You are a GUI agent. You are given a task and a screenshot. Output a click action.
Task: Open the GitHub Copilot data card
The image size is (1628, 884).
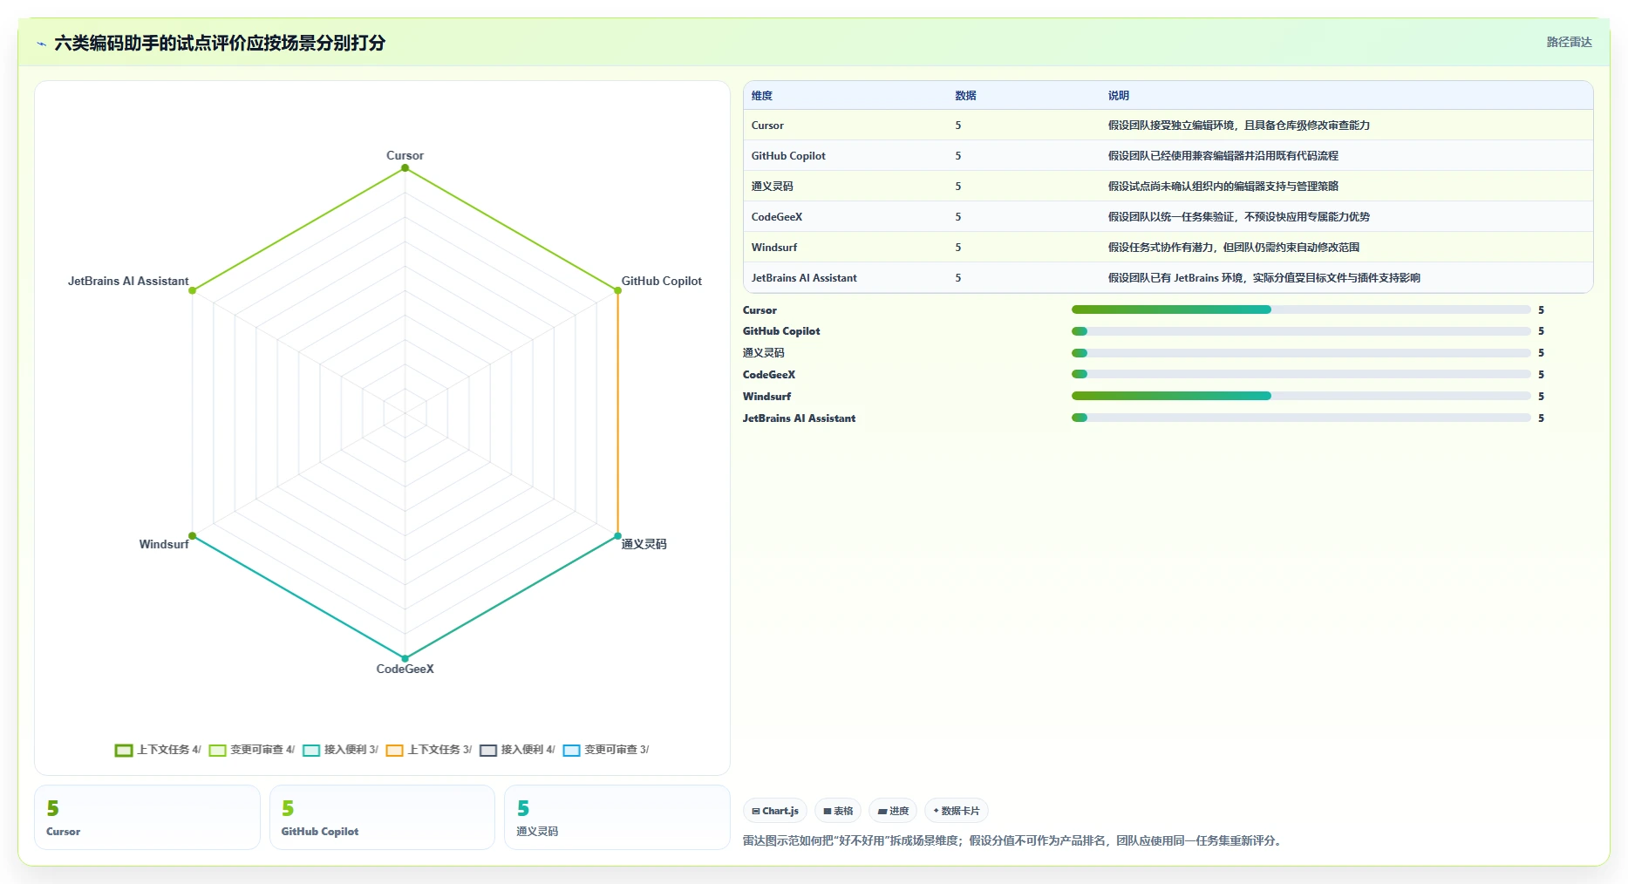382,817
